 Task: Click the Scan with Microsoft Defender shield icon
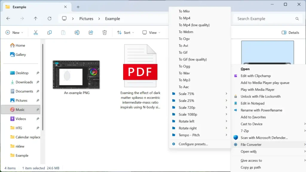coord(236,138)
